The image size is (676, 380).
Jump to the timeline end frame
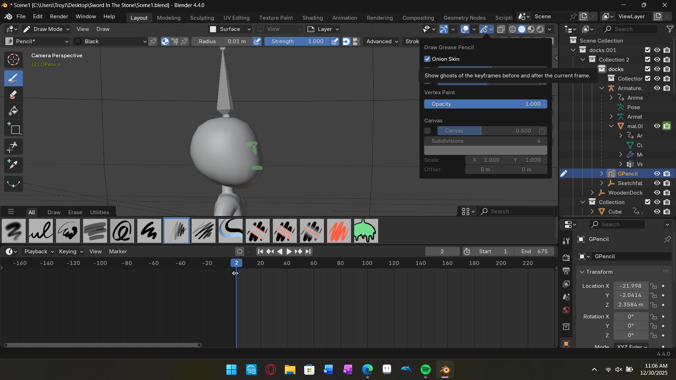coord(308,252)
